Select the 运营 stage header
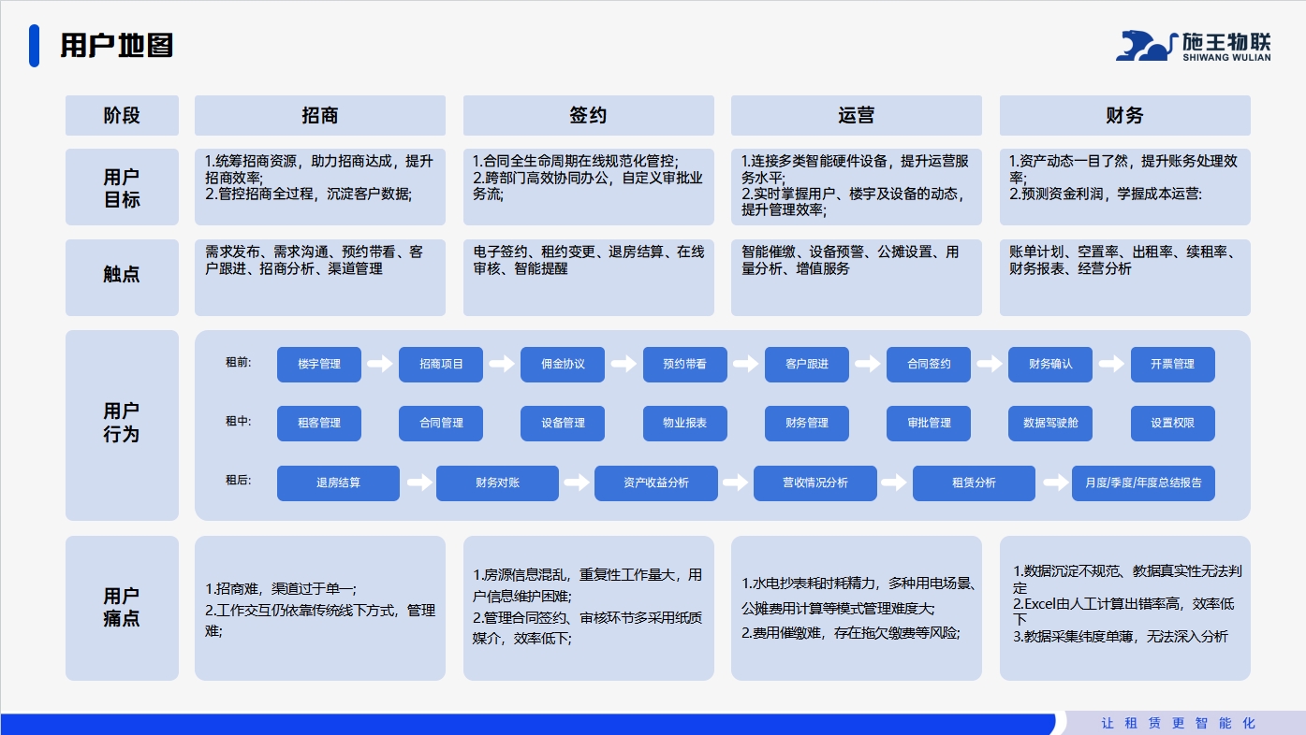The height and width of the screenshot is (735, 1306). point(856,116)
